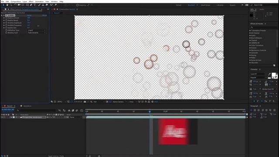Click Reset link for CC Bubbles effect

coord(29,16)
